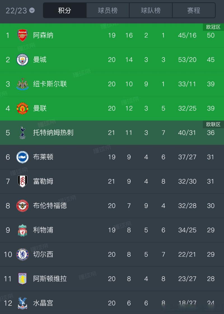This screenshot has width=224, height=314.
Task: Tap the Newcastle United crest
Action: (x=22, y=84)
